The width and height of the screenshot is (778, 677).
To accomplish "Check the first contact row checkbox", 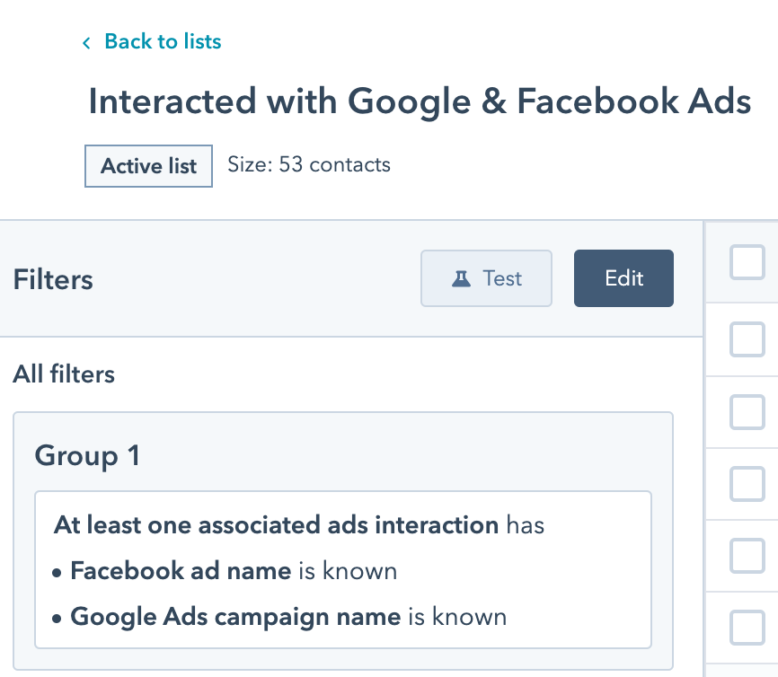I will click(747, 339).
